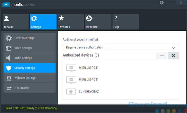This screenshot has width=187, height=113.
Task: Click the speaker icon beside Audio Settings
Action: click(x=8, y=58)
